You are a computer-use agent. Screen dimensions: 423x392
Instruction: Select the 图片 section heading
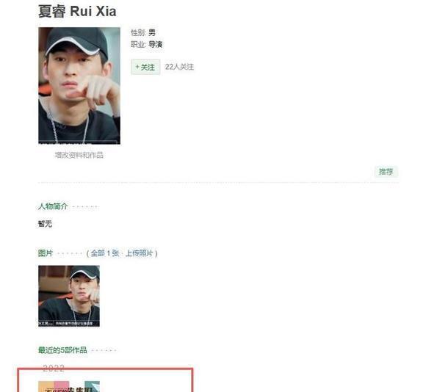pyautogui.click(x=46, y=253)
